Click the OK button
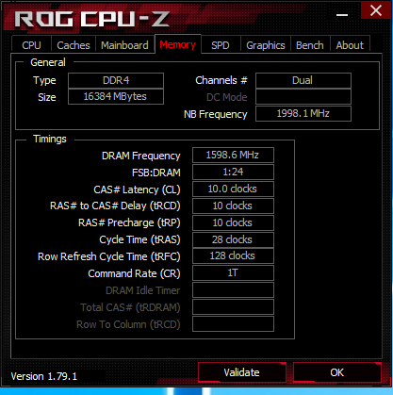This screenshot has width=393, height=395. pyautogui.click(x=337, y=372)
